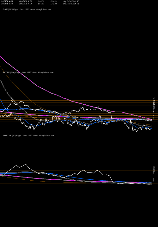The image size is (158, 227).
Task: Select the close price 'C:' reading
Action: tap(41, 4)
